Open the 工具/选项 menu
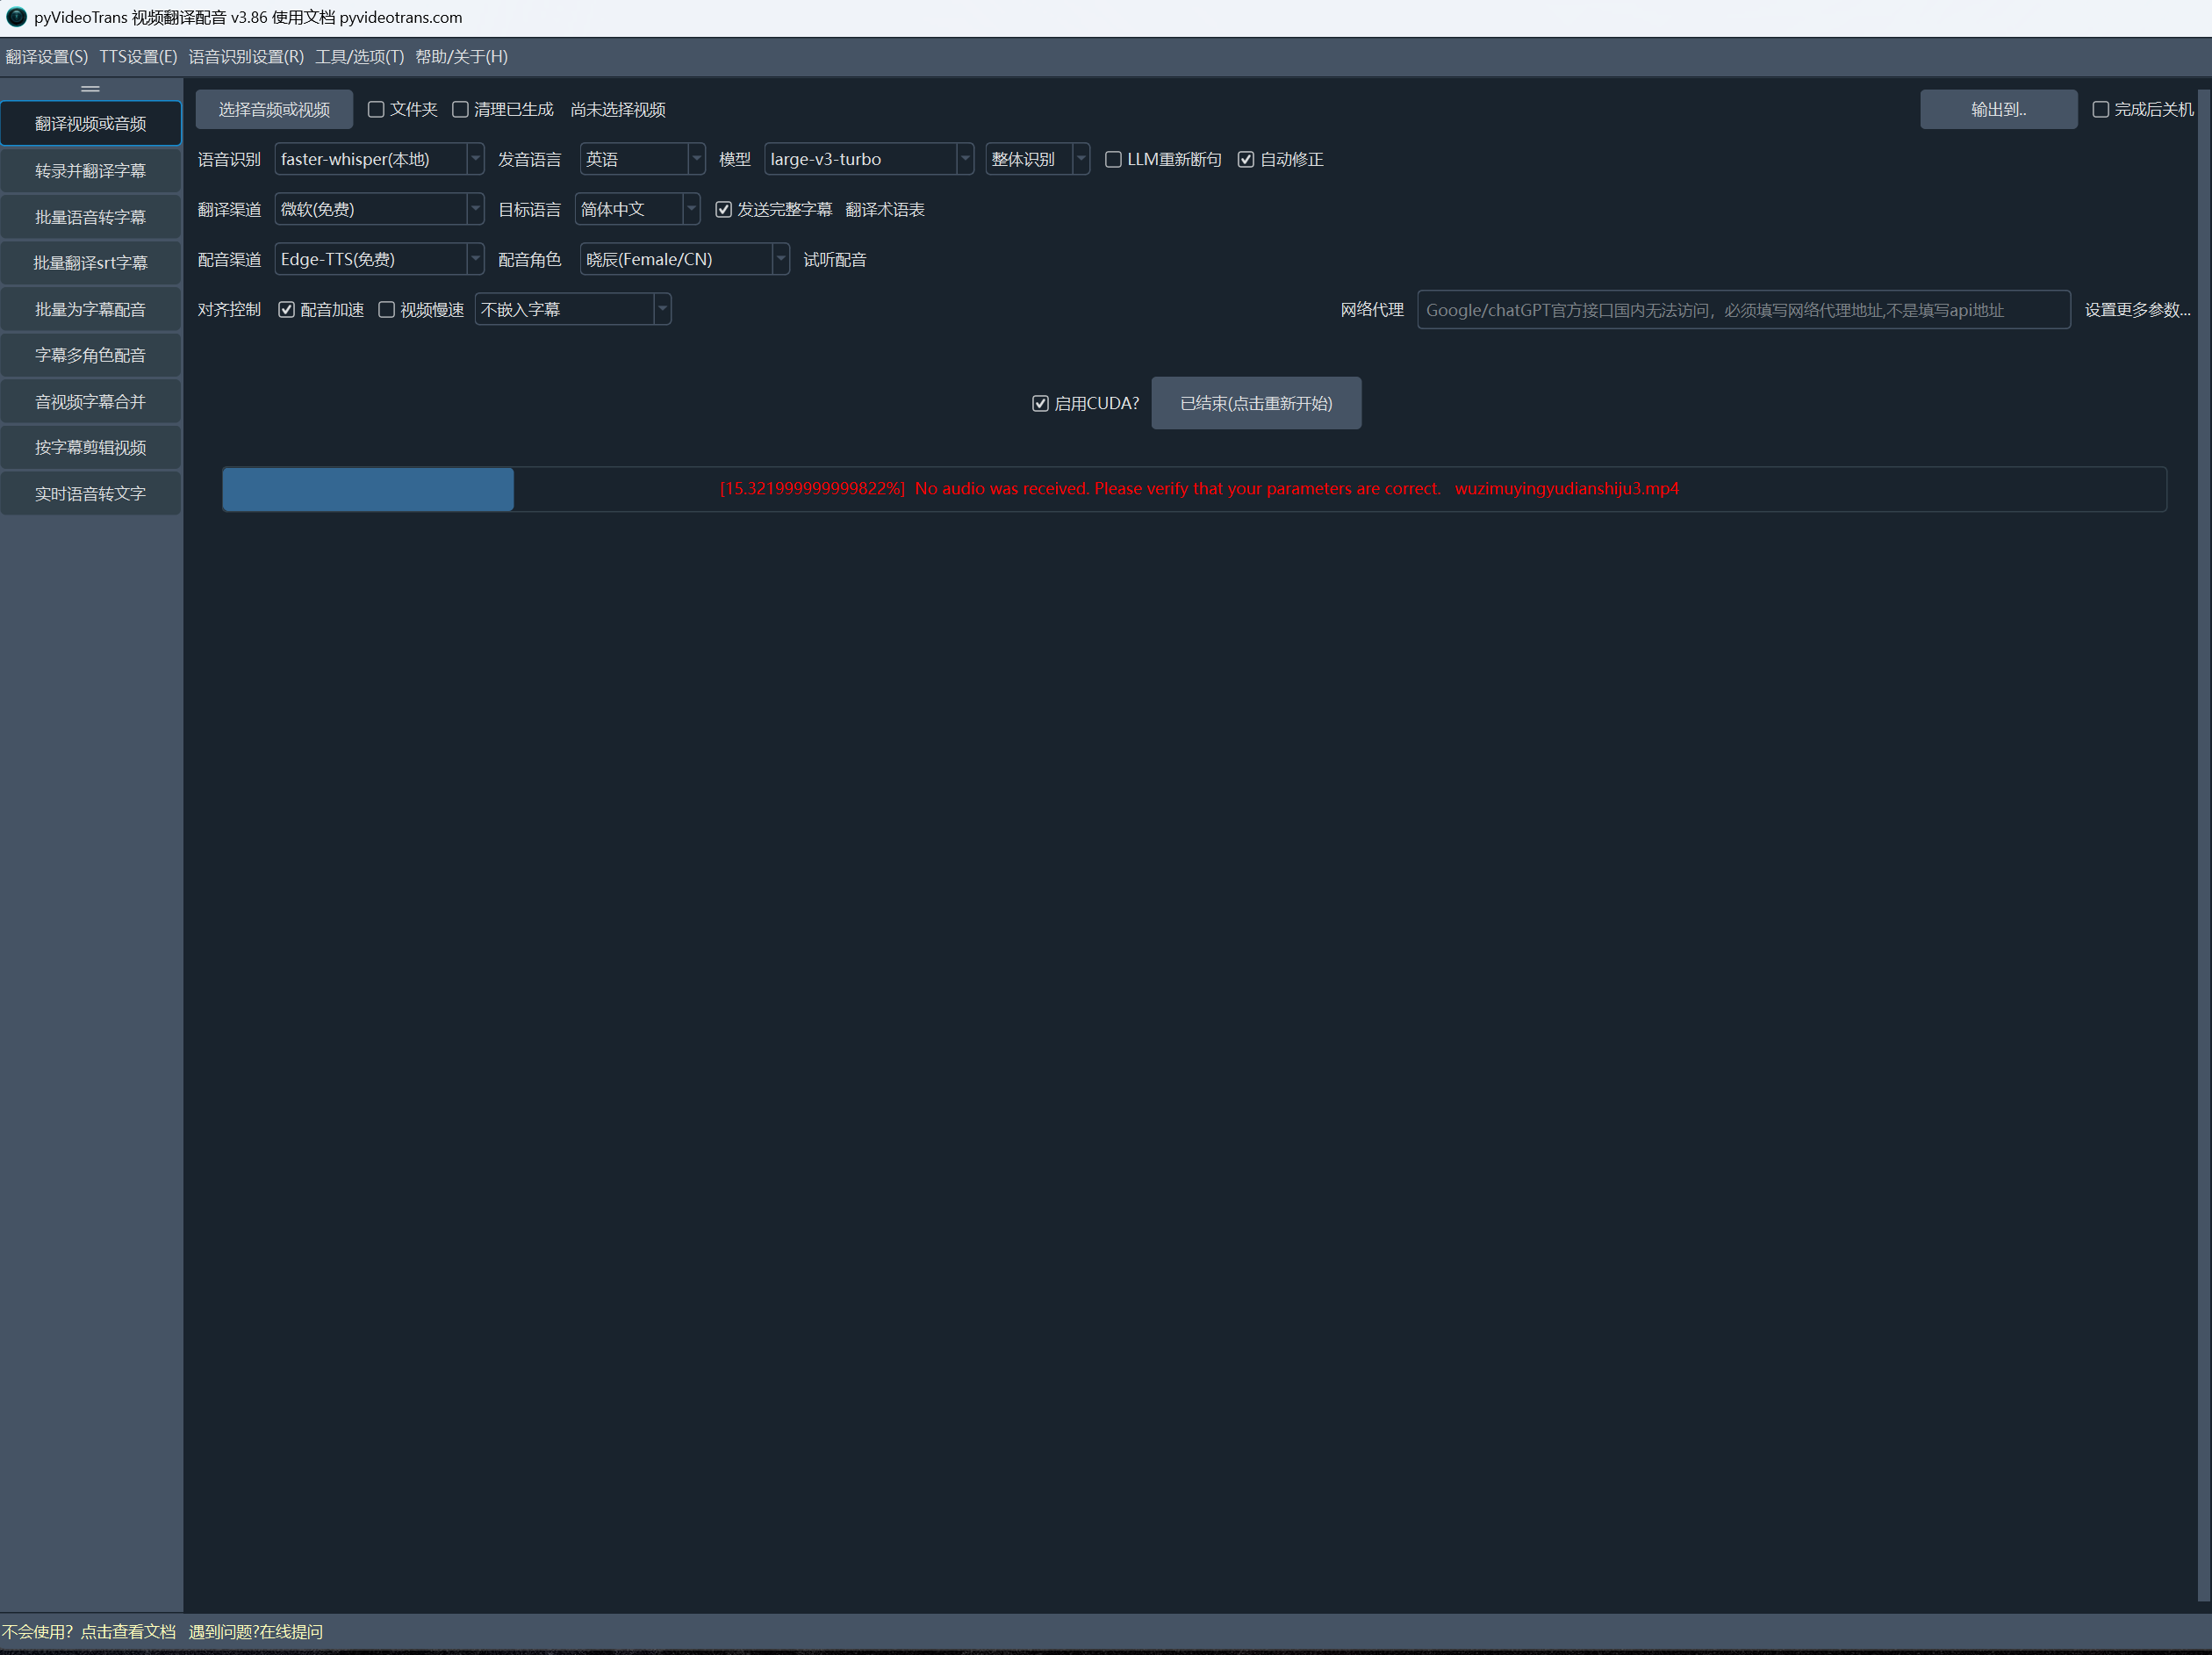Viewport: 2212px width, 1655px height. pos(359,57)
